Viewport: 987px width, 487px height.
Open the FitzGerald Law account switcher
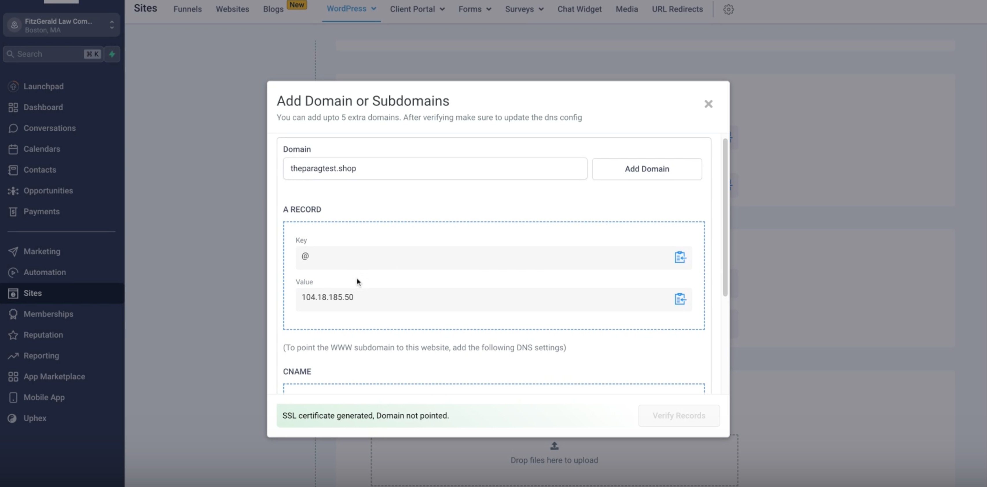pyautogui.click(x=61, y=25)
